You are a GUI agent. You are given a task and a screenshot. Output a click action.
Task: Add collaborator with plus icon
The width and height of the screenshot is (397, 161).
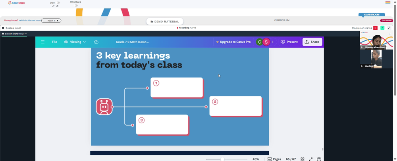tap(273, 42)
